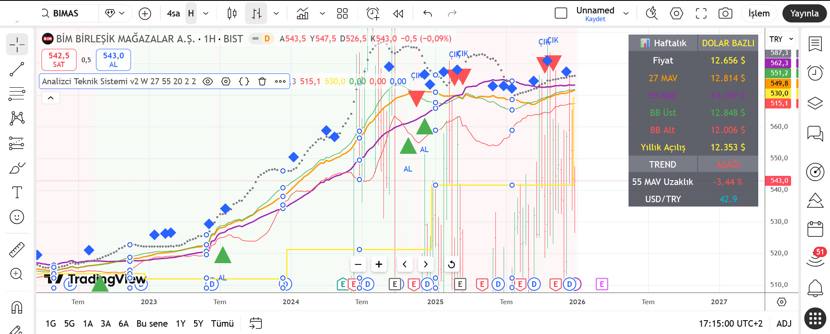Viewport: 830px width, 334px height.
Task: Open the Fibonacci retracement tool
Action: (x=17, y=93)
